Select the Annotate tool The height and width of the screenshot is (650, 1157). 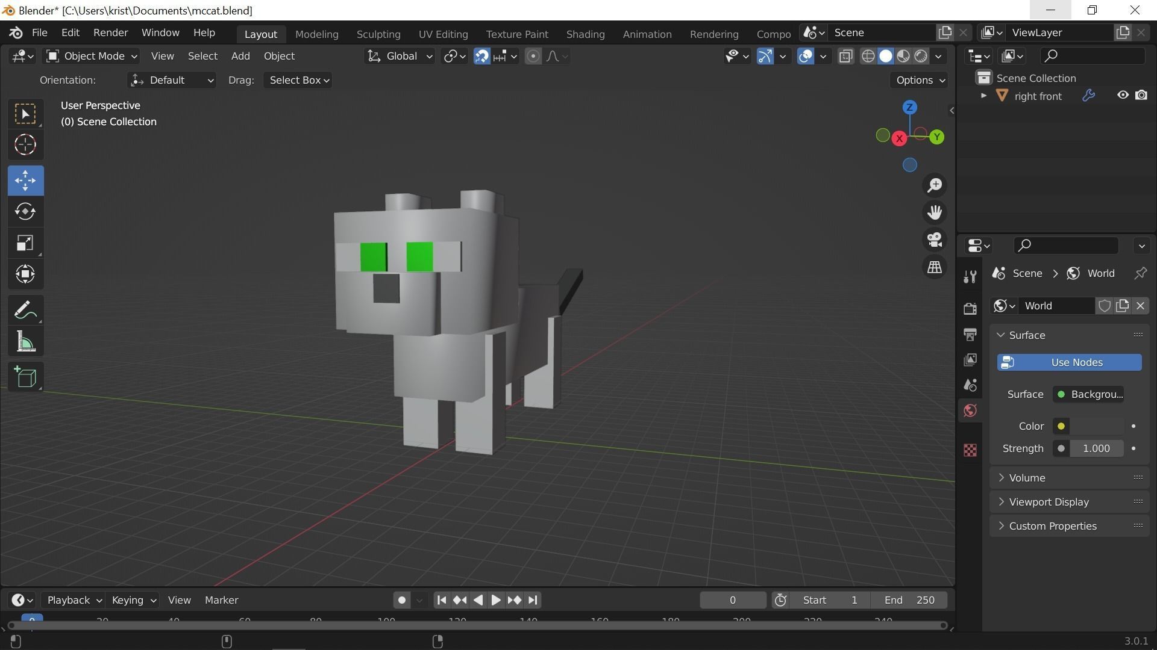click(x=25, y=311)
